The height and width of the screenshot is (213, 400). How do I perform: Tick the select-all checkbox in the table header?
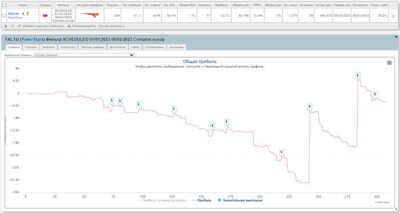(x=4, y=5)
